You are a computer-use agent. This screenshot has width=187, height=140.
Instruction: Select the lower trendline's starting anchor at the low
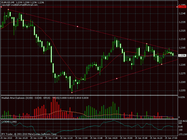click(72, 93)
